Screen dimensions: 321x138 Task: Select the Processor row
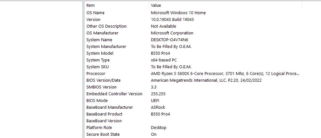coord(96,74)
